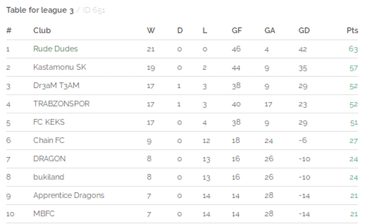Click Rude Dudes 63 points value
The image size is (365, 224).
[353, 49]
